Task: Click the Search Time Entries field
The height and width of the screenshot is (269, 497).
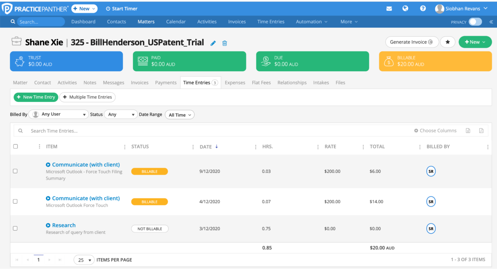Action: tap(101, 131)
